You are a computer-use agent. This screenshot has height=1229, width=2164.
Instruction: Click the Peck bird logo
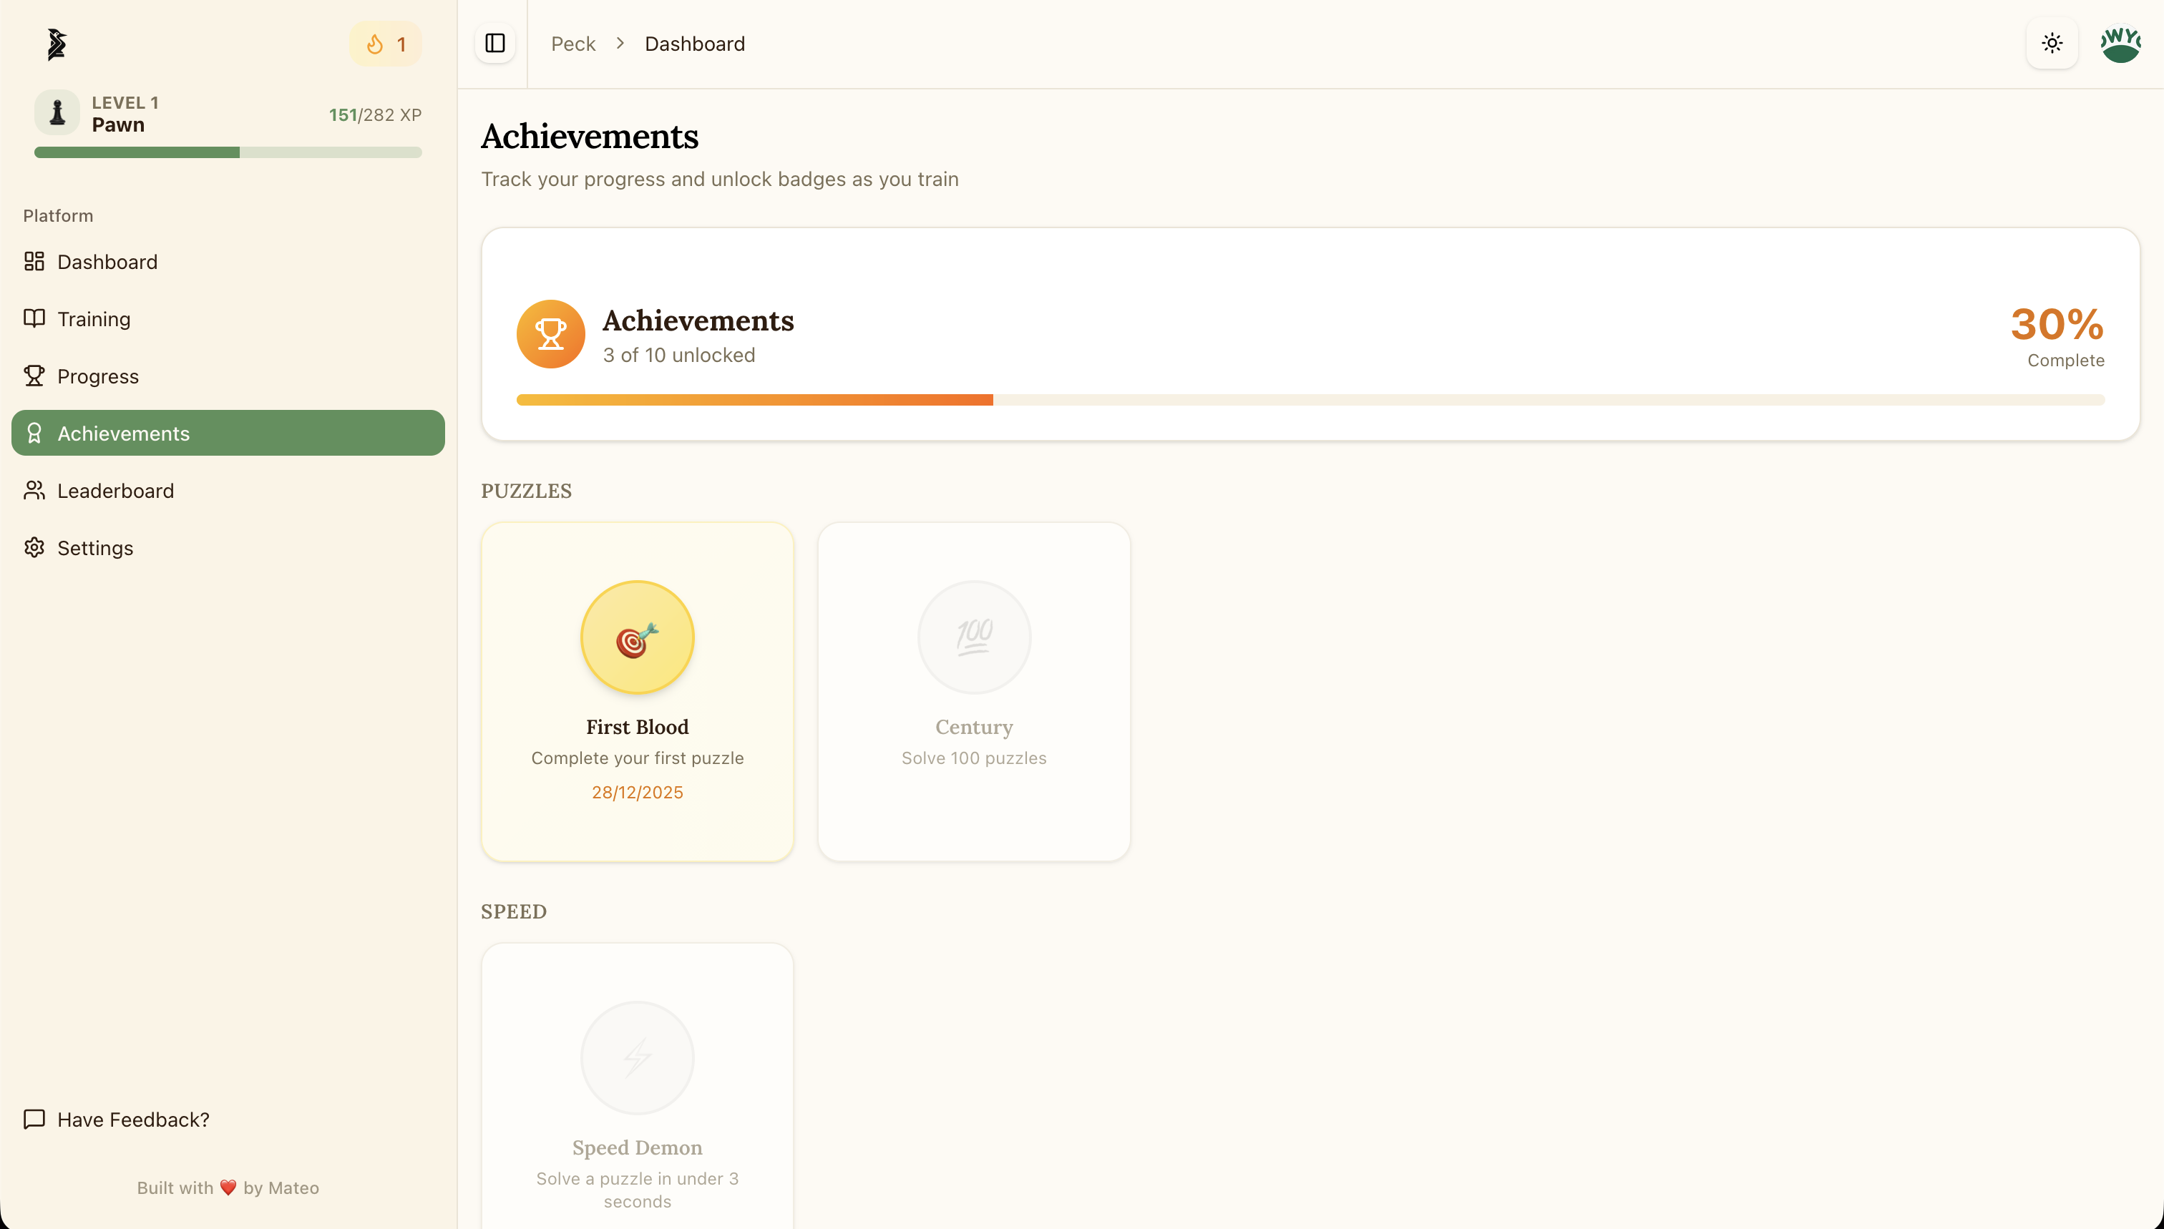click(x=57, y=44)
